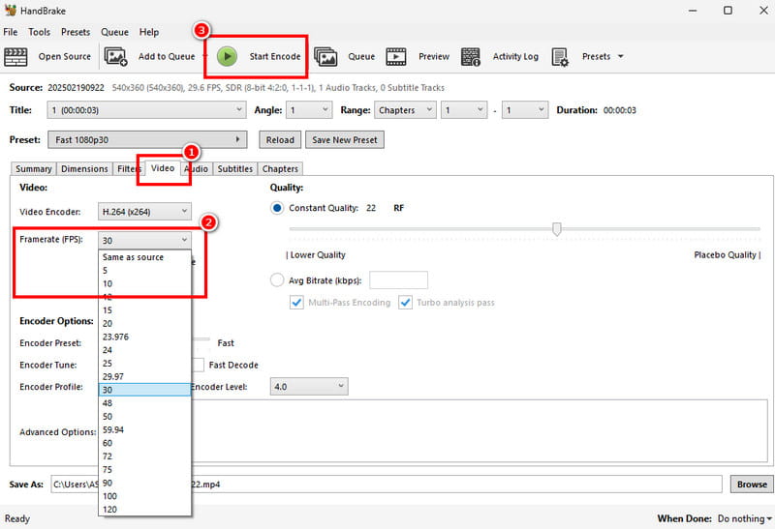Image resolution: width=775 pixels, height=529 pixels.
Task: Switch to the Chapters tab
Action: pyautogui.click(x=280, y=169)
